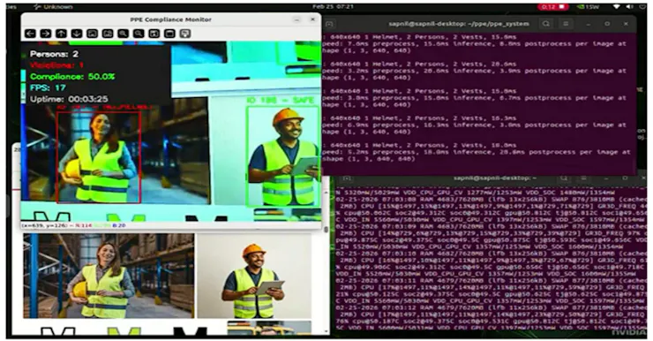653x341 pixels.
Task: Open hamburger menu in ppe_system terminal
Action: coord(566,24)
